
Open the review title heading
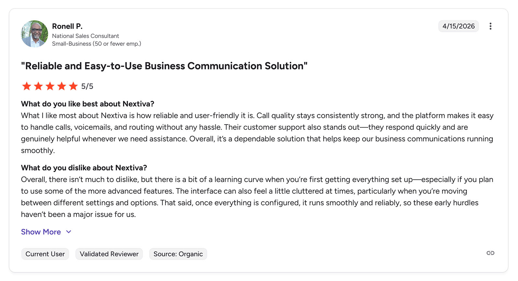(164, 66)
